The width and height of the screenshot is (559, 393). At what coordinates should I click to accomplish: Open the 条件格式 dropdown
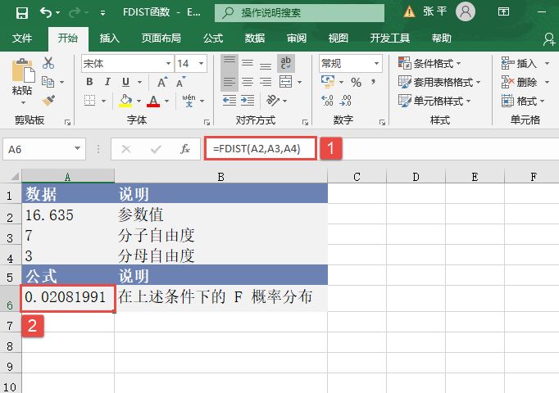pos(429,64)
